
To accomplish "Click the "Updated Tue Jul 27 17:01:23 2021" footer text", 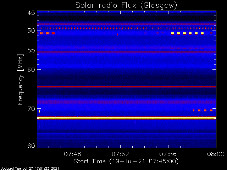I will click(x=30, y=169).
